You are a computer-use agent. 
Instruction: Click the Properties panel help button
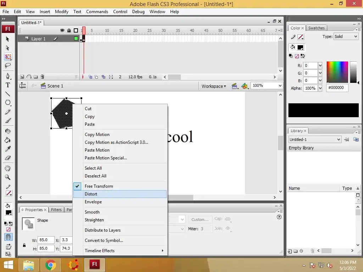click(x=279, y=217)
